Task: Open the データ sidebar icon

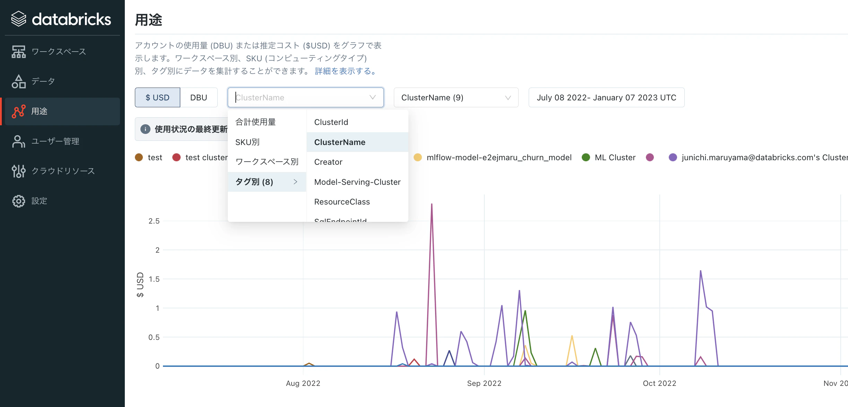Action: click(x=19, y=81)
